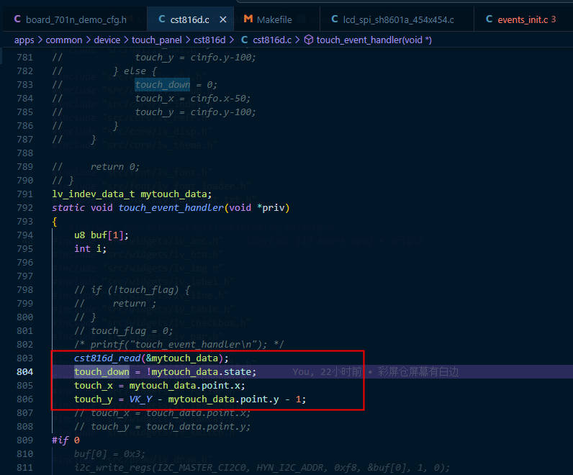Viewport: 573px width, 475px height.
Task: Close the cst816d.c tab
Action: click(223, 19)
